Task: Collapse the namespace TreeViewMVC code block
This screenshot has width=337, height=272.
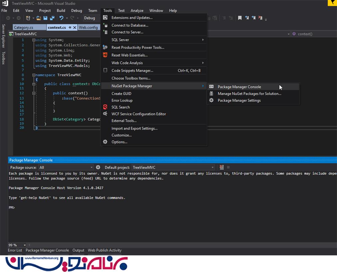Action: [x=34, y=75]
